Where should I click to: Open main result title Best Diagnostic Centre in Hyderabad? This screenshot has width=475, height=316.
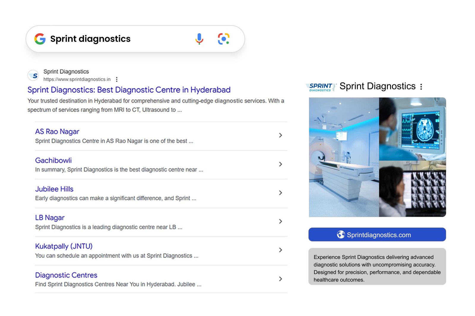coord(129,90)
